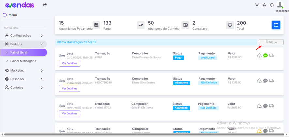Click the Configurações house icon
Image resolution: width=289 pixels, height=137 pixels.
[x=7, y=35]
